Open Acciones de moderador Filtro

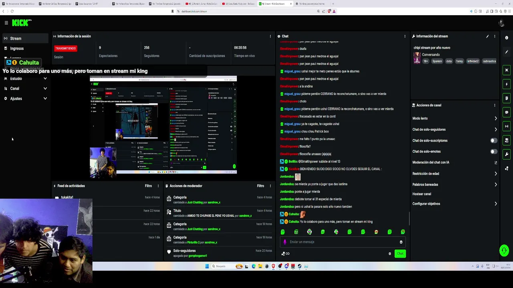coord(261,186)
